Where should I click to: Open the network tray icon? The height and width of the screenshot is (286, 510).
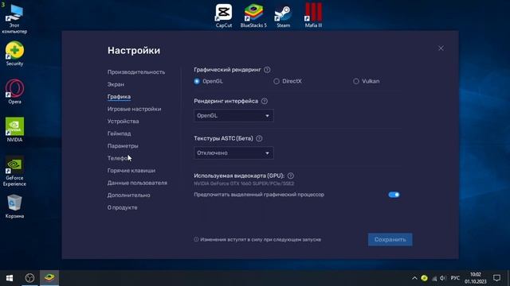coord(434,278)
